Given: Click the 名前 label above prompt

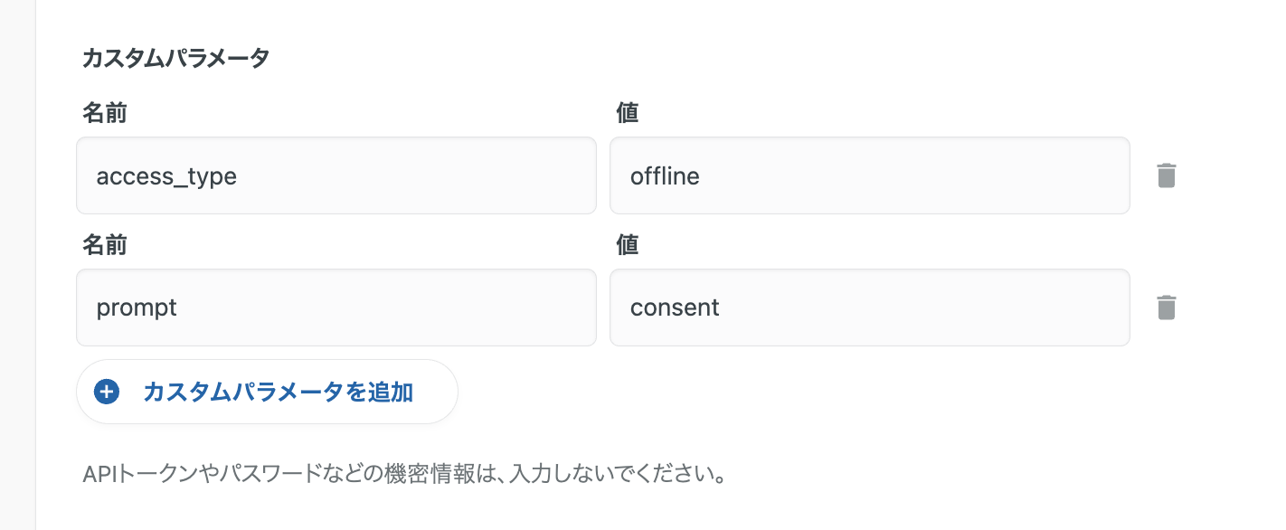Looking at the screenshot, I should (x=105, y=245).
